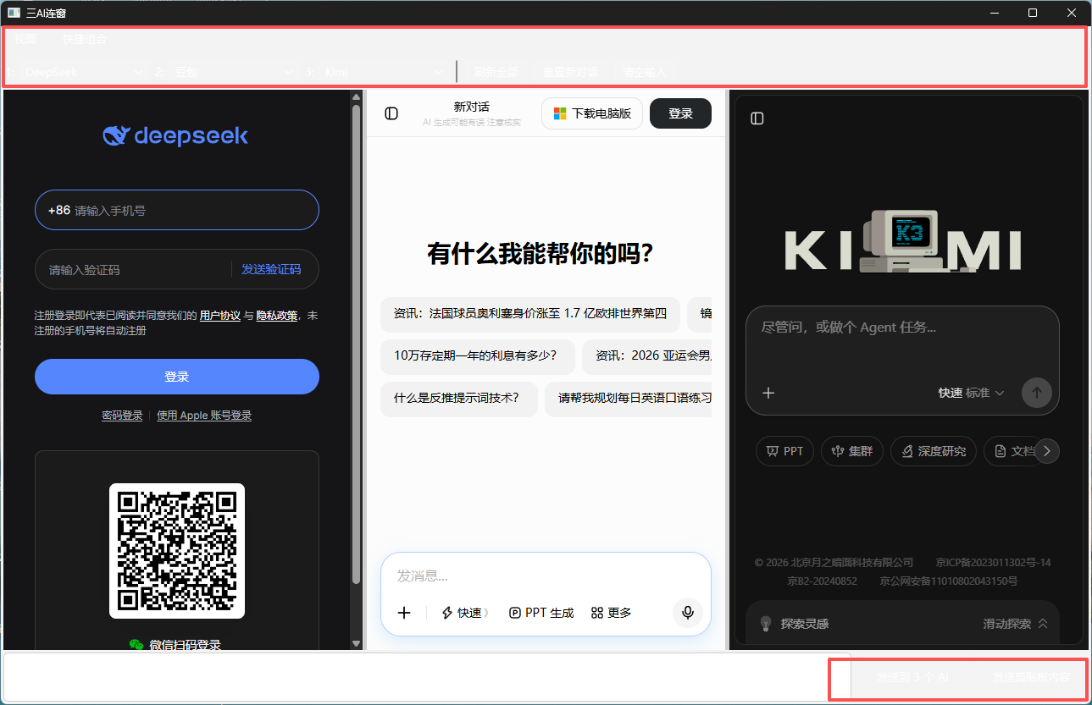The image size is (1092, 705).
Task: Open the third AI selector showing Kimi
Action: point(383,73)
